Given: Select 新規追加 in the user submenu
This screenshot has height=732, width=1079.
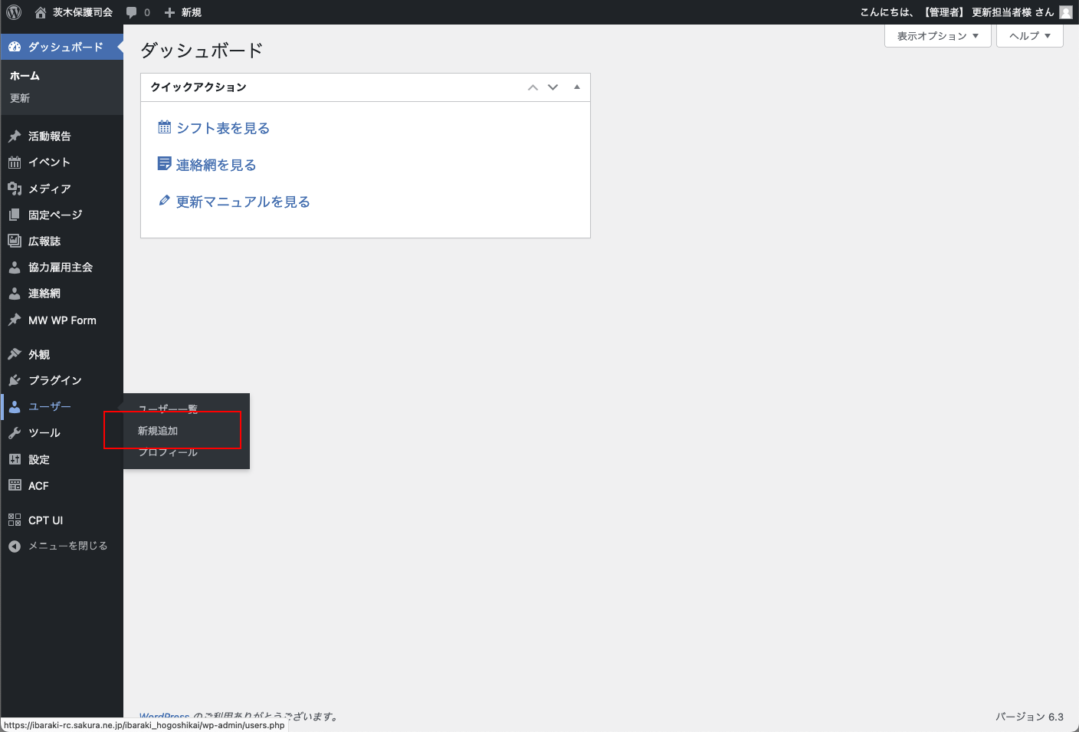Looking at the screenshot, I should 158,431.
